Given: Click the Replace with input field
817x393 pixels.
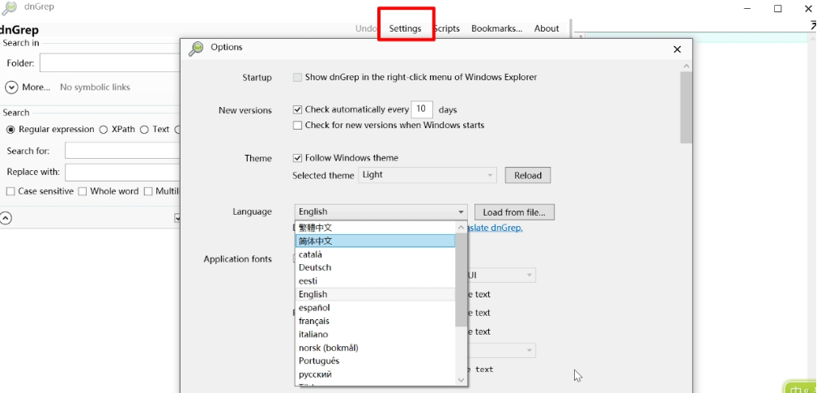Looking at the screenshot, I should (122, 172).
